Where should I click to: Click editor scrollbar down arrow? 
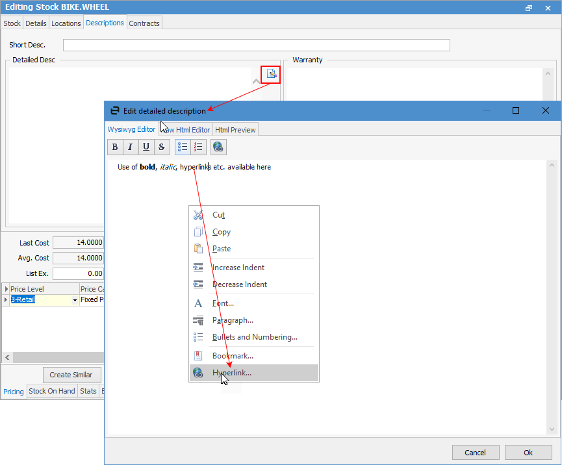[552, 429]
